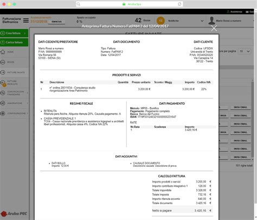Expand the Comunicazioni finanziarie arrow
The height and width of the screenshot is (220, 257).
(28, 93)
